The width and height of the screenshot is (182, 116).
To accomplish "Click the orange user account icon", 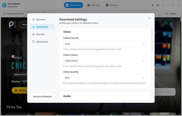I will pyautogui.click(x=153, y=5).
